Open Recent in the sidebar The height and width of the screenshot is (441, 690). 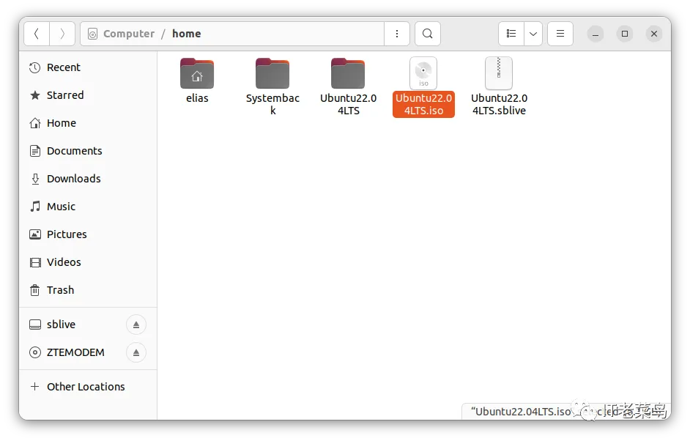coord(88,67)
